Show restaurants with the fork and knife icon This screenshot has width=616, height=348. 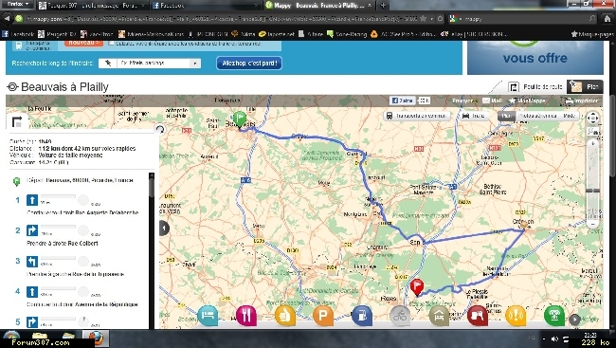(x=246, y=316)
